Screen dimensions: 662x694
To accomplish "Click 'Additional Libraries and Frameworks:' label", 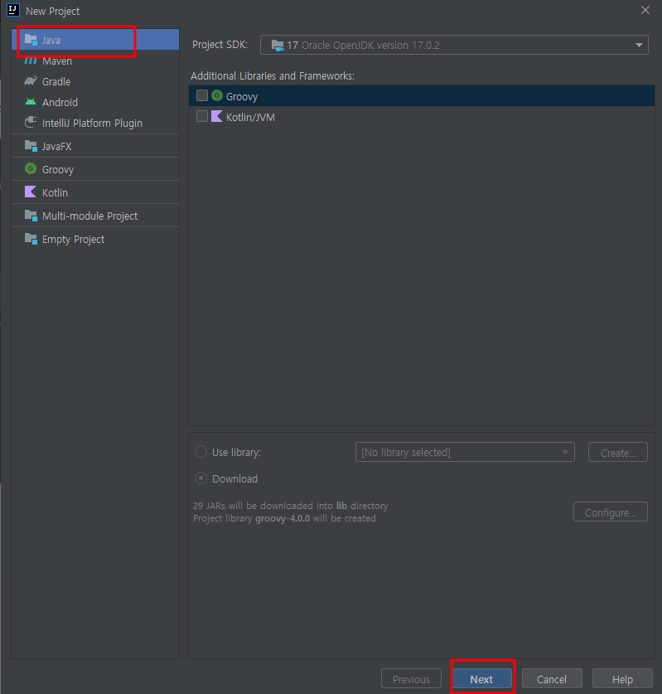I will pos(273,76).
